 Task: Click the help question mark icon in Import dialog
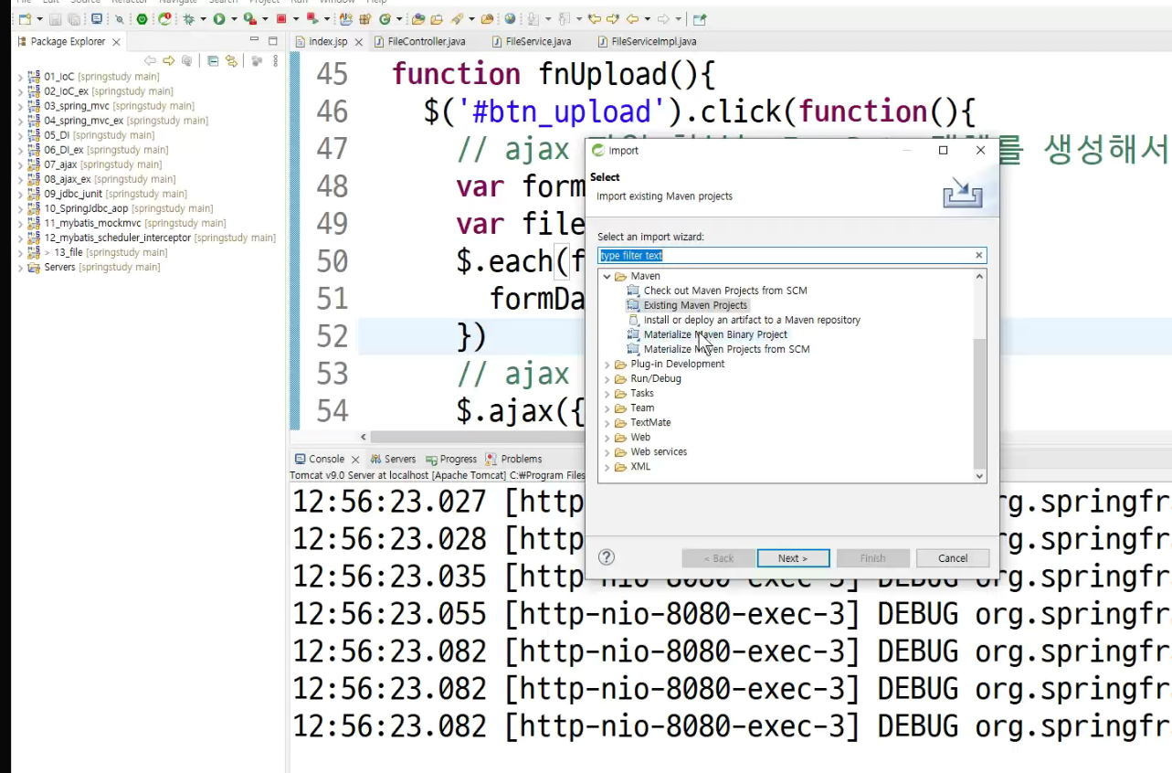(606, 557)
